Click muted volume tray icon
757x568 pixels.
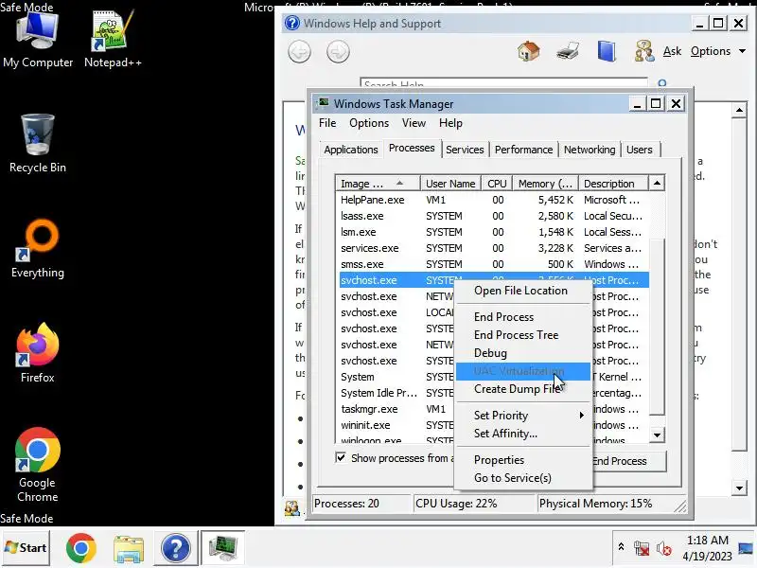(x=664, y=548)
